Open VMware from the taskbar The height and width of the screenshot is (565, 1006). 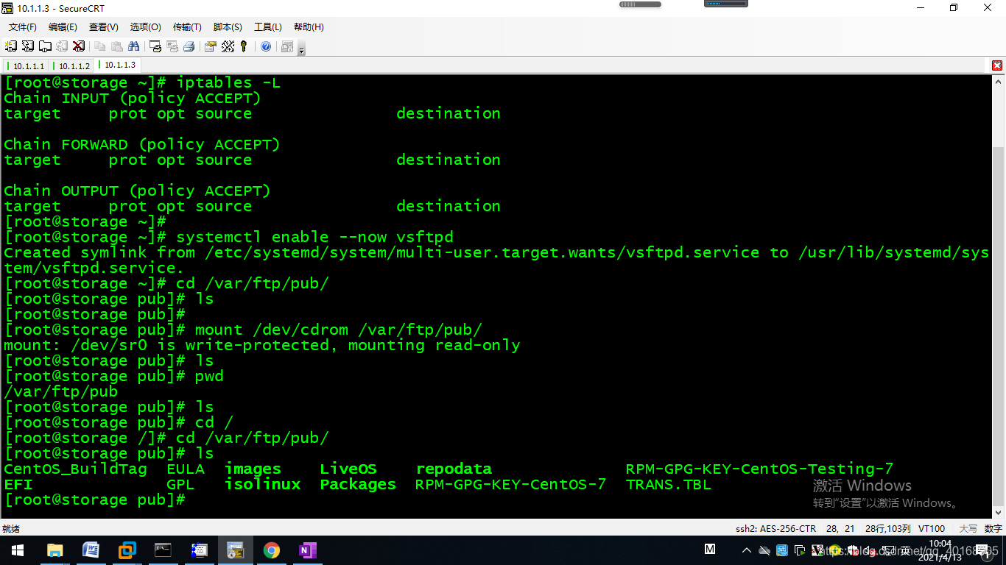click(127, 550)
